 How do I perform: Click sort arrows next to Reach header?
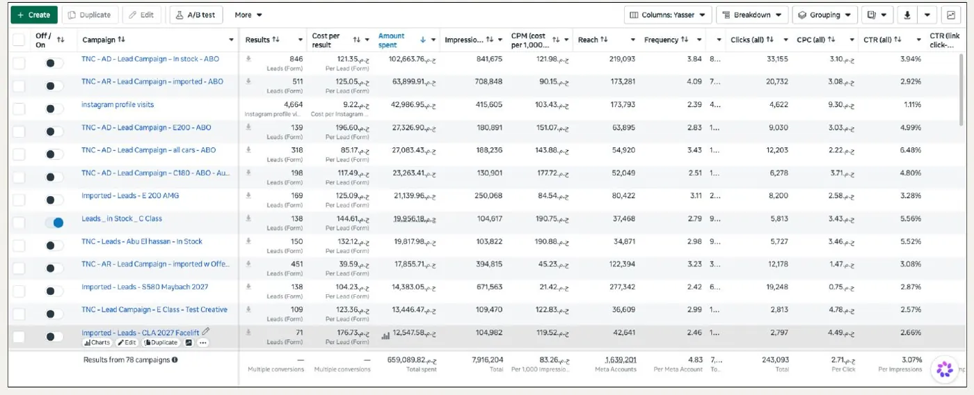604,40
